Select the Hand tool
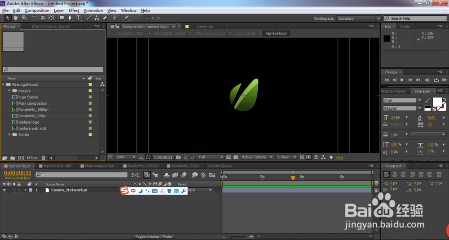Screen dimensions: 449x240 coord(16,18)
